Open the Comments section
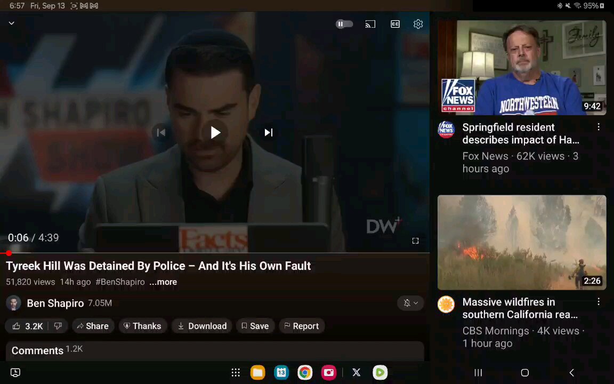Image resolution: width=614 pixels, height=384 pixels. (215, 351)
